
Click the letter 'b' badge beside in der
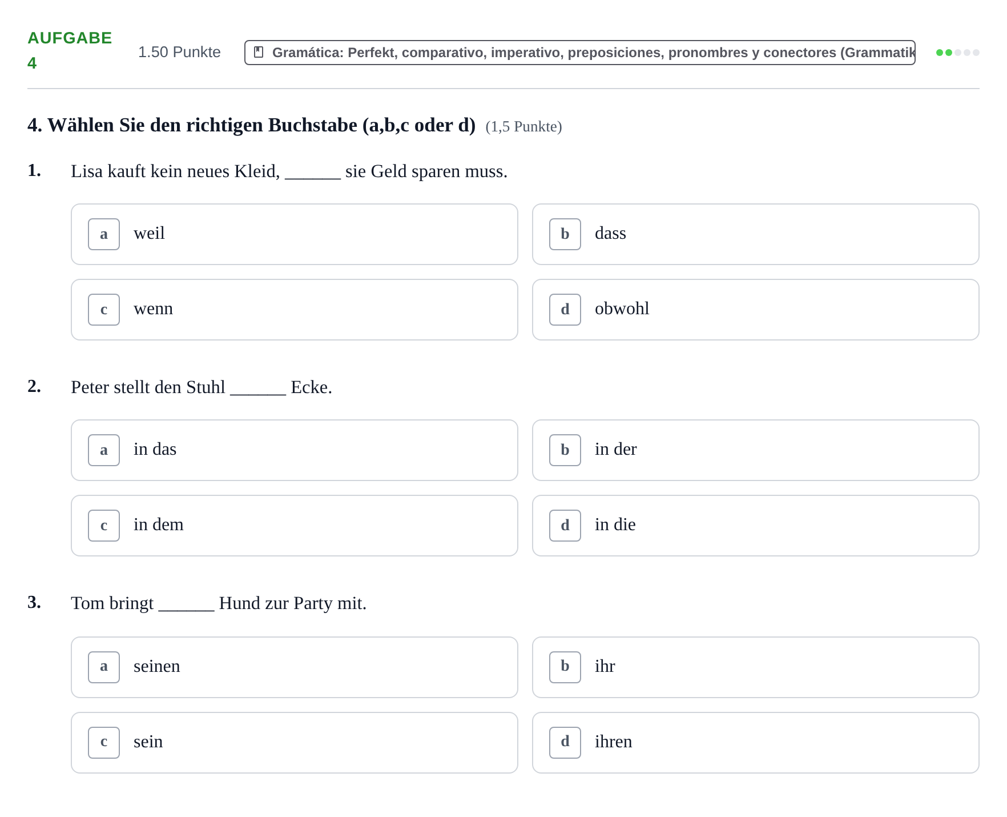pos(565,450)
